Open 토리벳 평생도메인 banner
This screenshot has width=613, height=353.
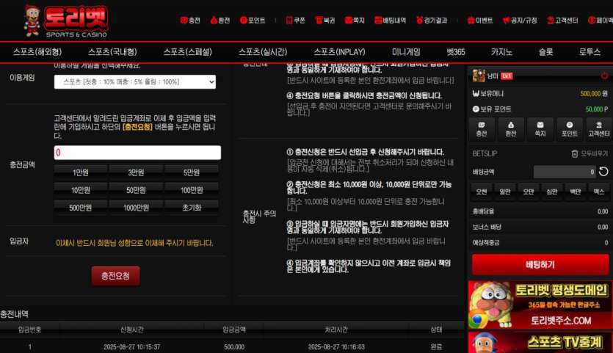(540, 305)
